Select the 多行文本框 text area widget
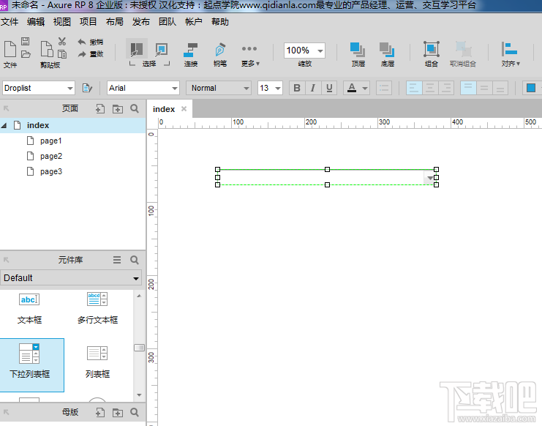 [x=97, y=307]
